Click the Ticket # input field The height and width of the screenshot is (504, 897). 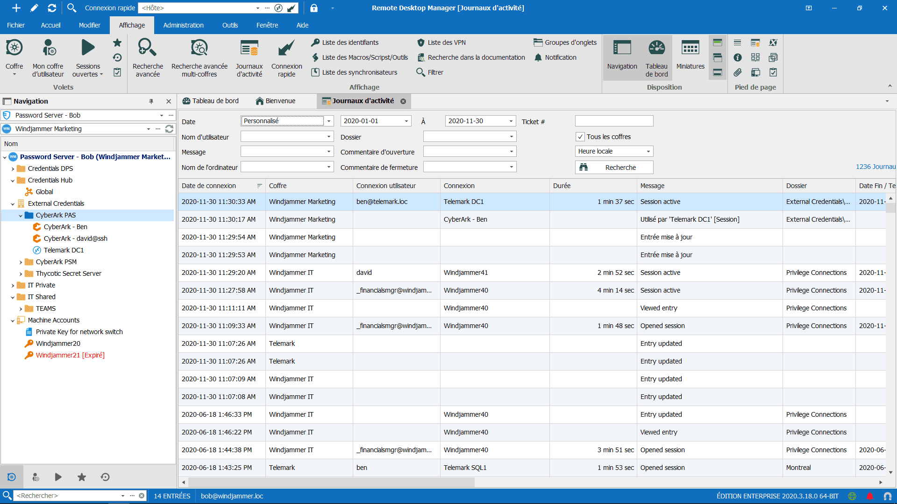point(614,121)
